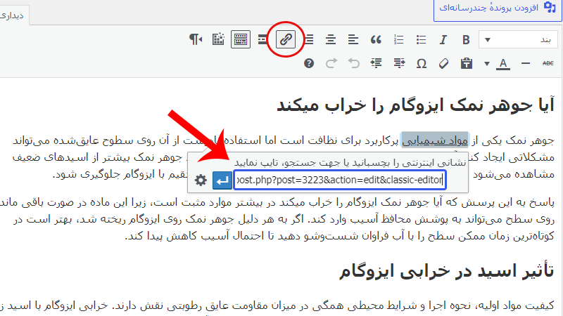Insert a bulleted list
Image resolution: width=563 pixels, height=316 pixels.
[421, 39]
